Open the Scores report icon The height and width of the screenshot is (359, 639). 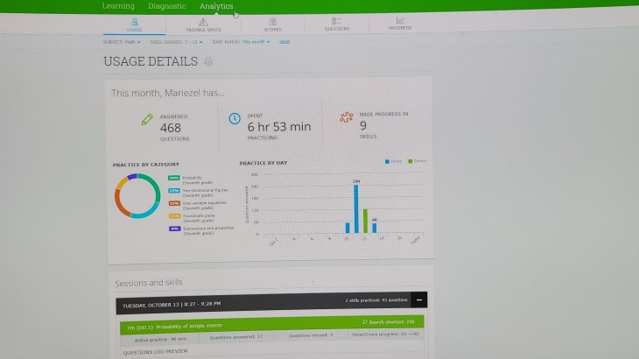(273, 21)
